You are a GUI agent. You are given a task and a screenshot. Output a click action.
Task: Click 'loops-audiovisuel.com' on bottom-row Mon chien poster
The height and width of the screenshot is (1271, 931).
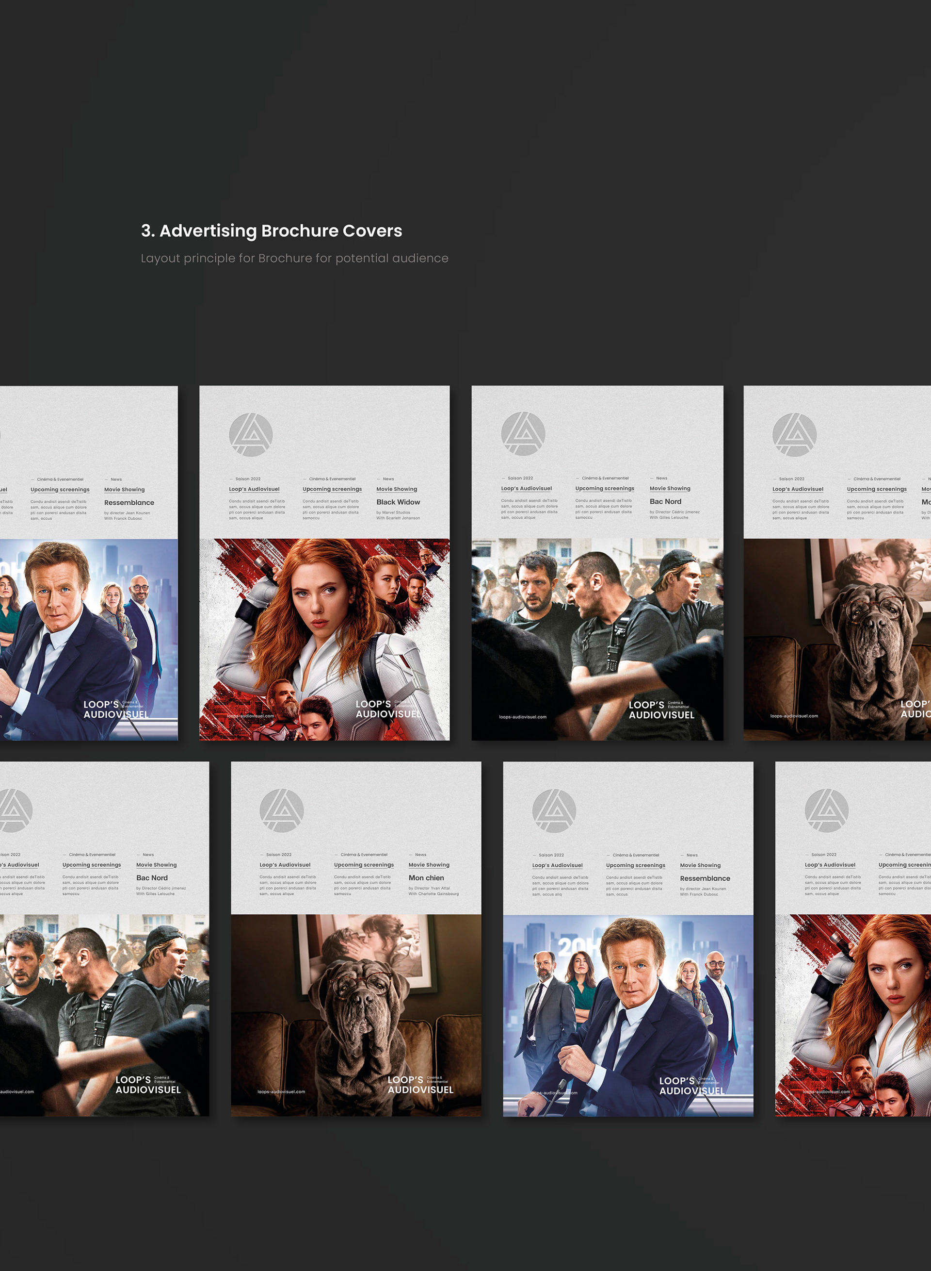[281, 1092]
